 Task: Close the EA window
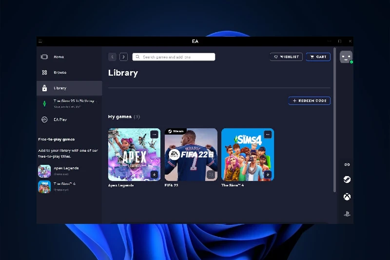350,41
